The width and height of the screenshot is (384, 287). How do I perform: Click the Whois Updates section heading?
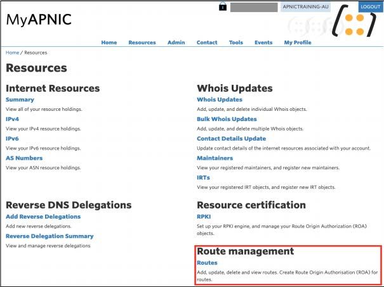click(235, 88)
